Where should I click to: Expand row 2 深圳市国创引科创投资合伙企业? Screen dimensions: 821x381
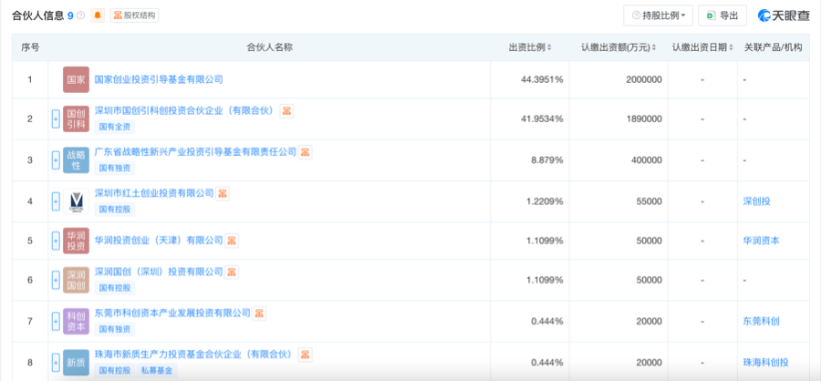55,118
